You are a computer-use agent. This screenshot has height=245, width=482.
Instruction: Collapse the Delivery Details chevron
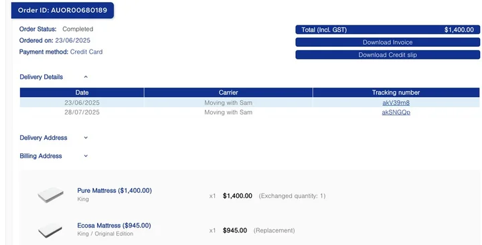click(x=86, y=77)
